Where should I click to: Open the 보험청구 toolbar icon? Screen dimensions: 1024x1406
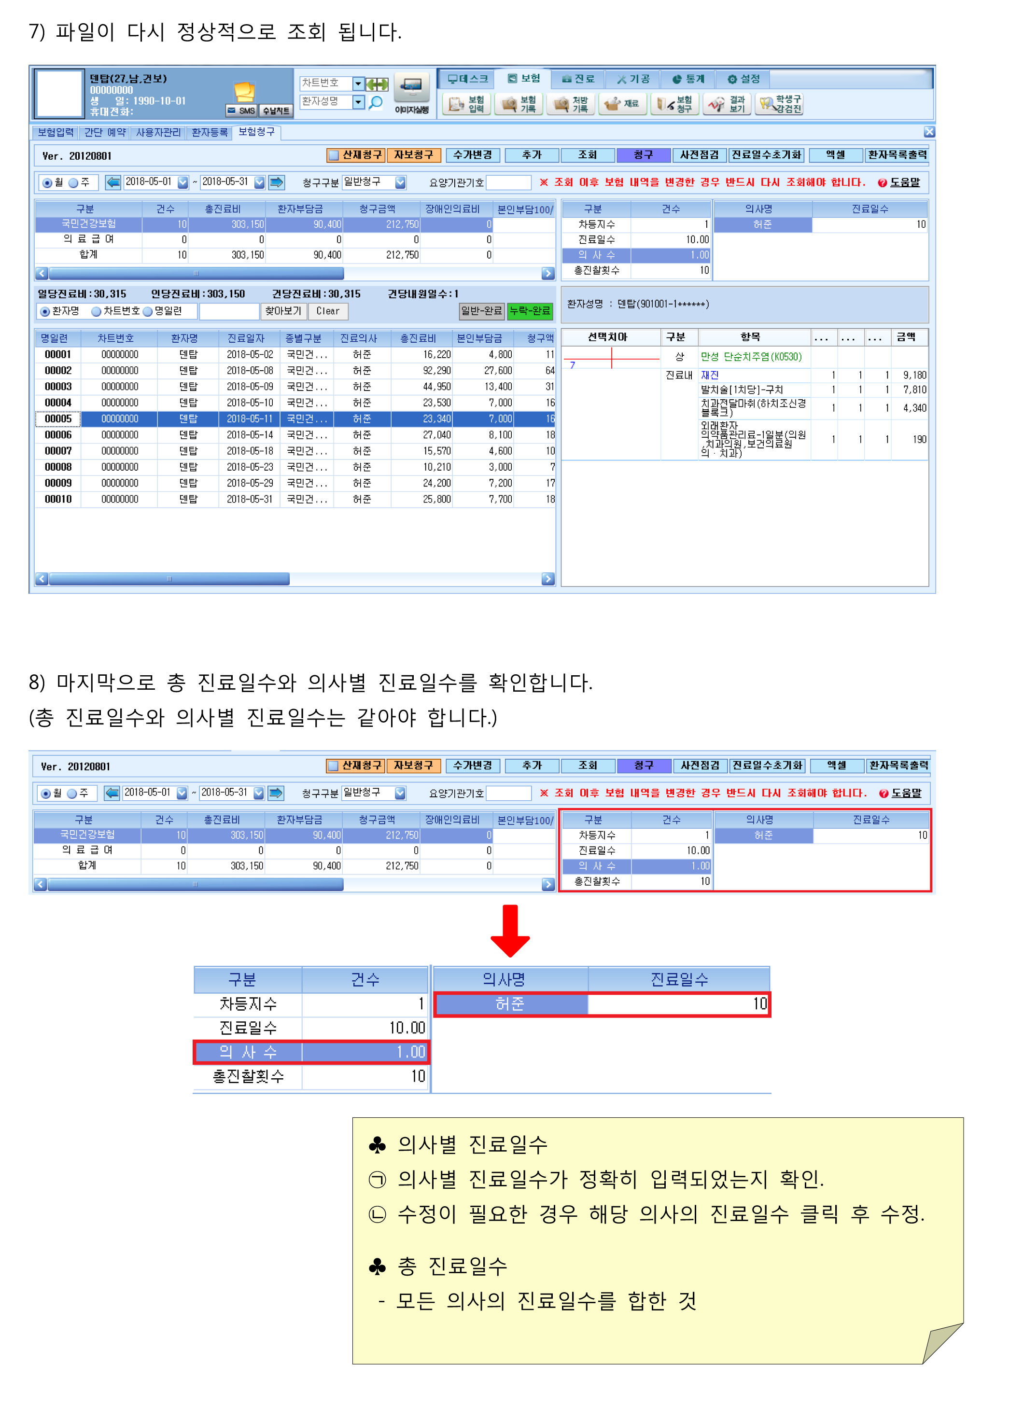click(x=675, y=103)
